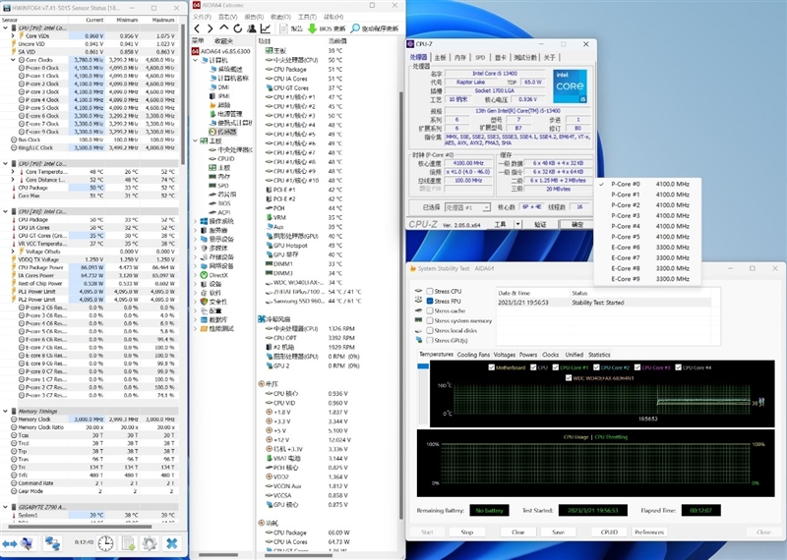787x560 pixels.
Task: Uncheck the Stress FPU checkbox
Action: 430,302
